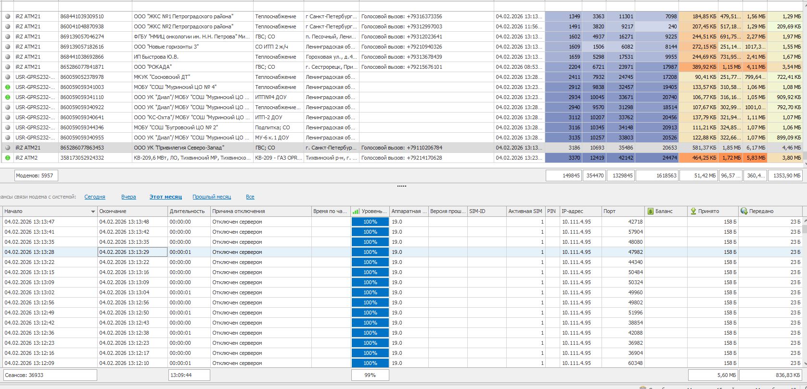Click the Баланс column money icon
807x389 pixels.
(651, 212)
